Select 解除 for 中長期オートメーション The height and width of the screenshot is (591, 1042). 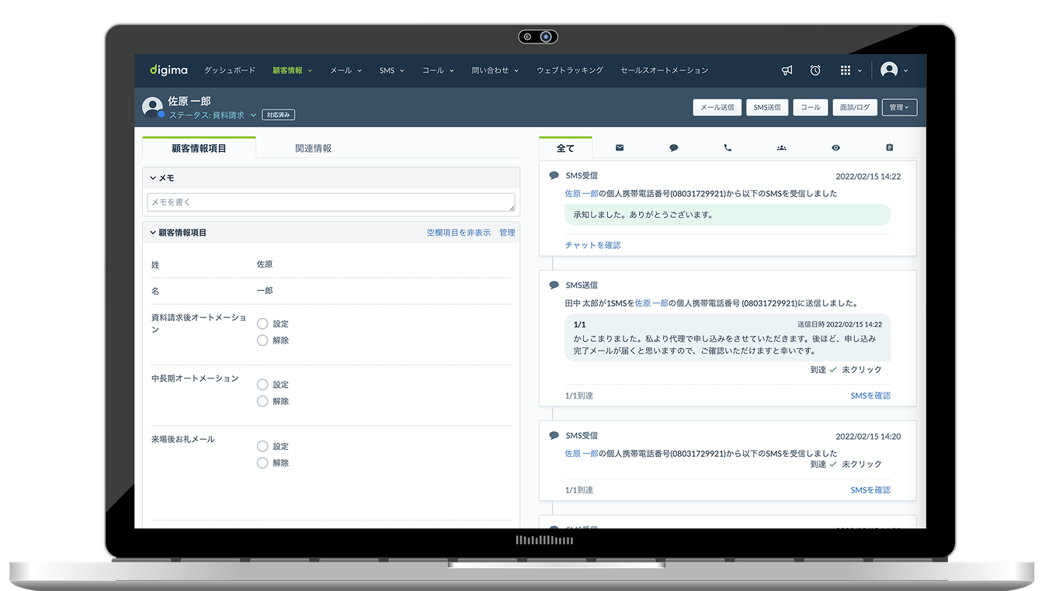tap(262, 401)
